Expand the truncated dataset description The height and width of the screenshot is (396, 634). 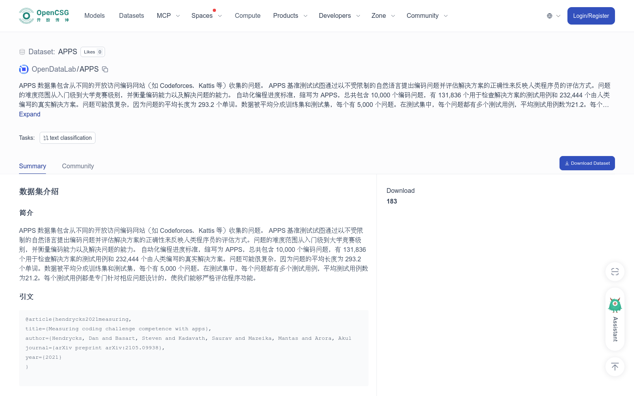coord(30,114)
